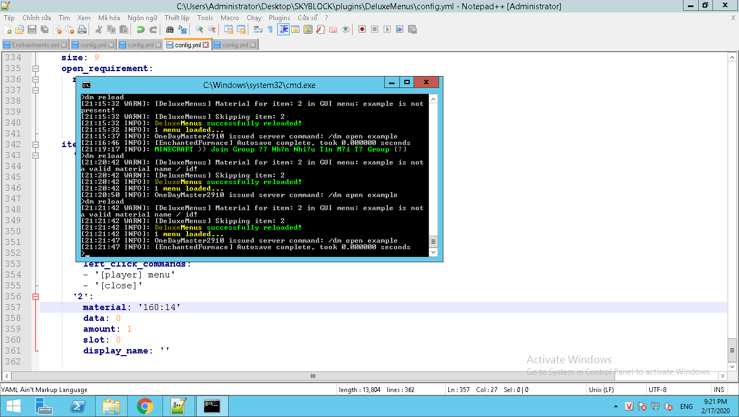This screenshot has height=417, width=739.
Task: Click the Find binoculars icon
Action: [x=170, y=29]
